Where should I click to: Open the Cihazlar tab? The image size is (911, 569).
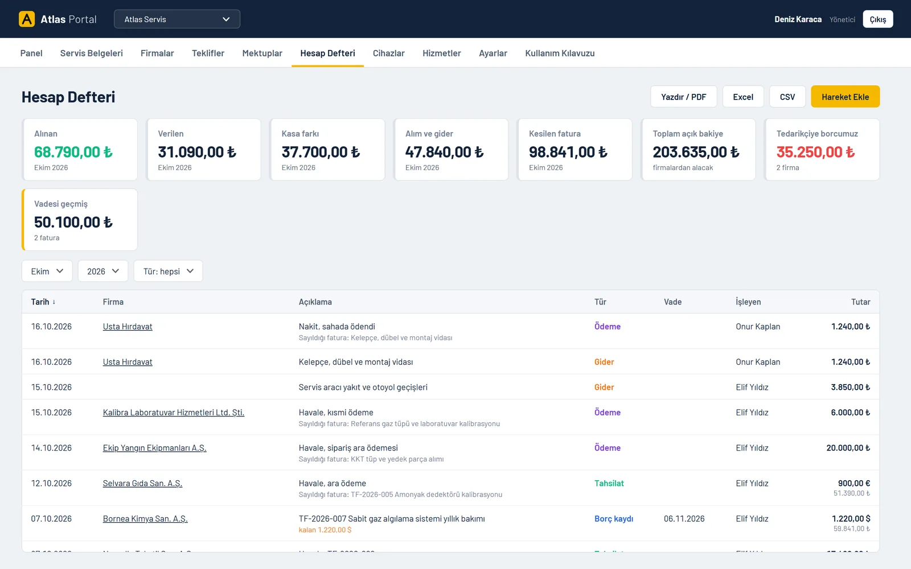click(x=389, y=53)
